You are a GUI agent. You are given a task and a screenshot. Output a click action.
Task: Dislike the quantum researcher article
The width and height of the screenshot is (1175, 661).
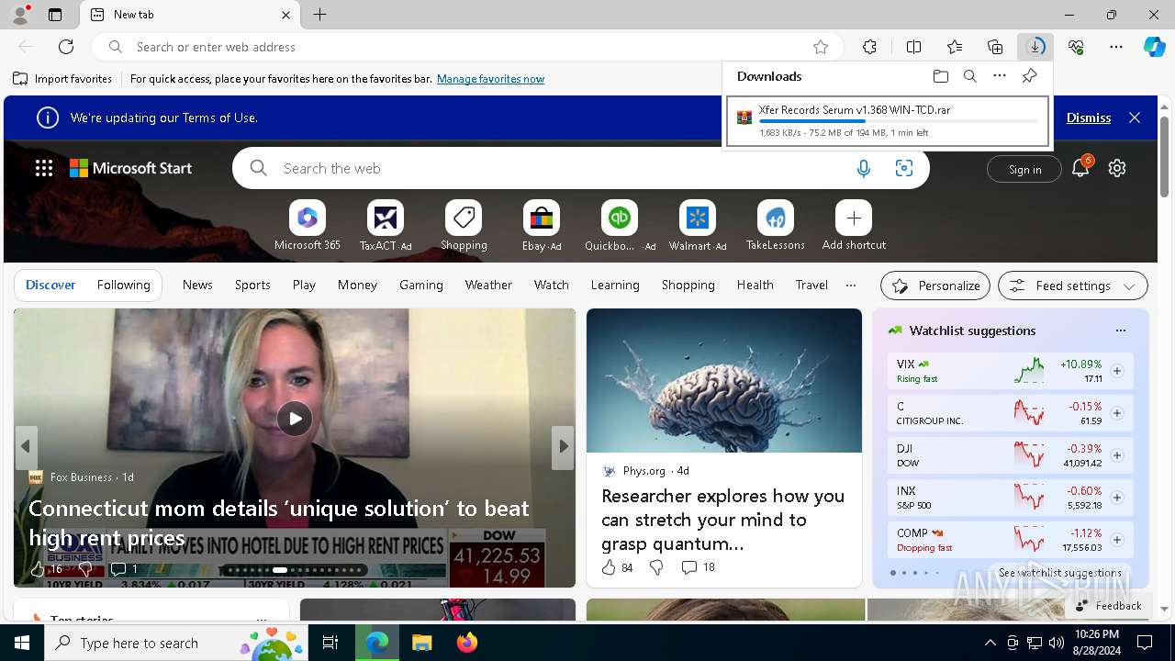[656, 567]
